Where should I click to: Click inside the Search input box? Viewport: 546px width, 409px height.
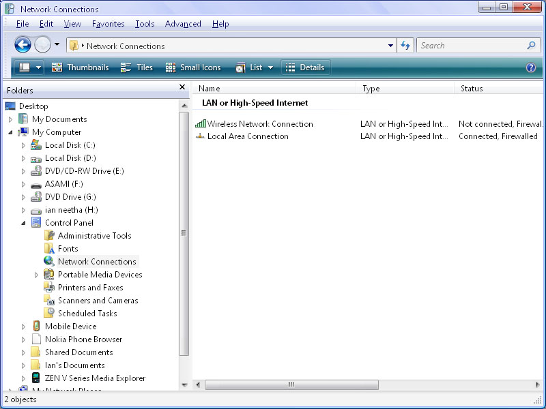[x=471, y=46]
